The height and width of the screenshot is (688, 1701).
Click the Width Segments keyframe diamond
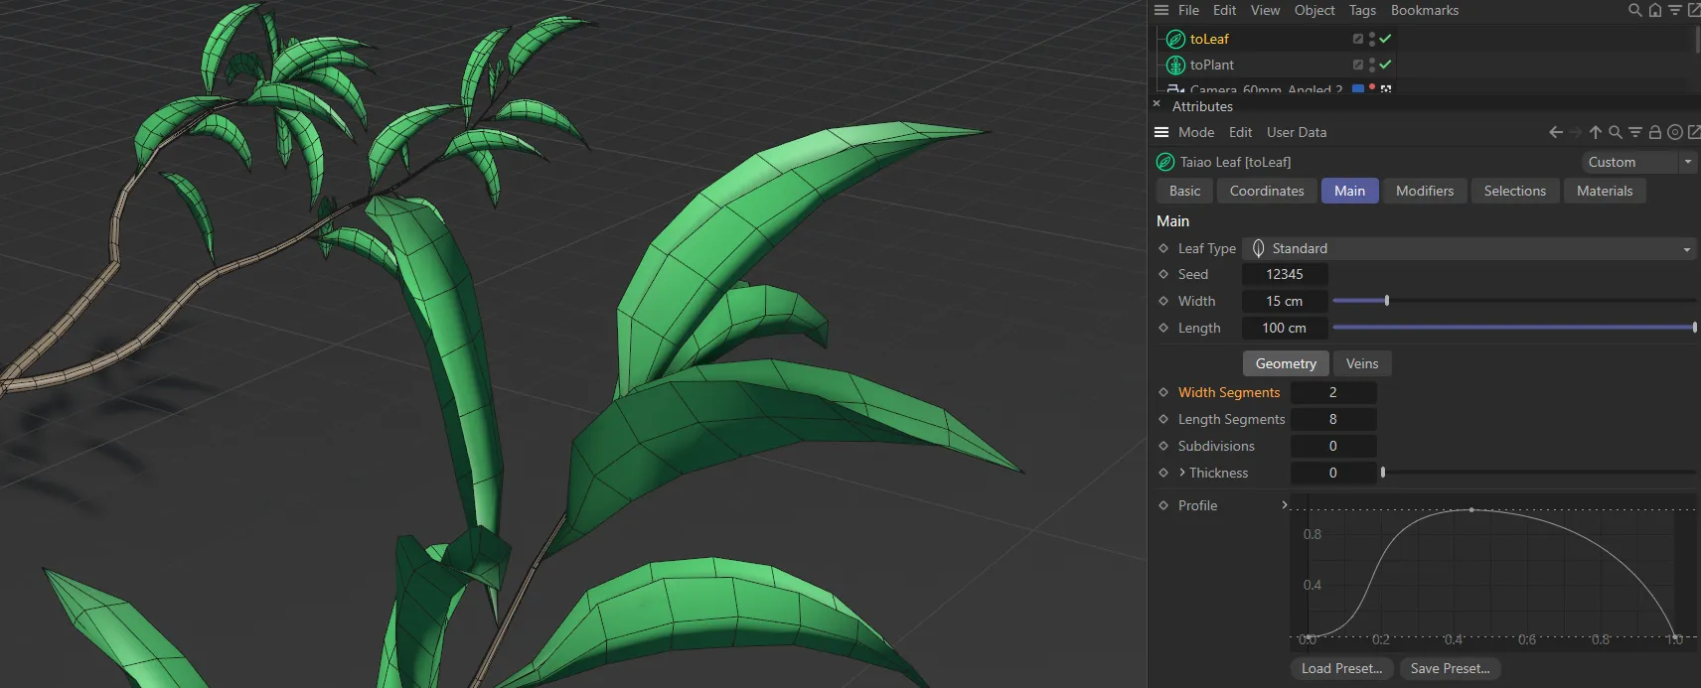[x=1163, y=392]
